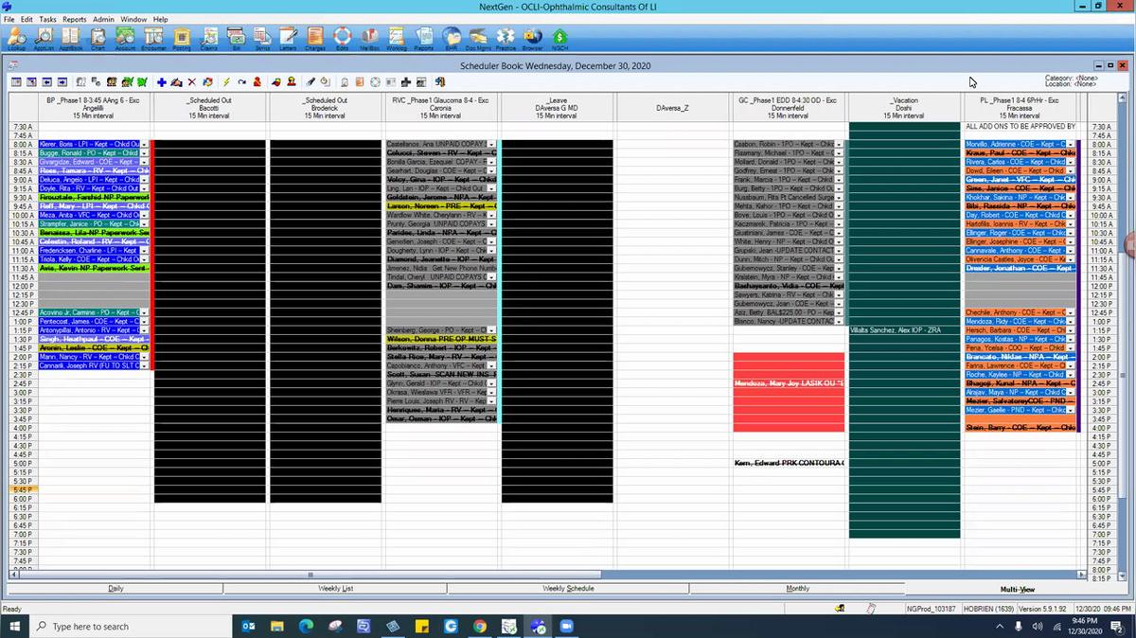Open the Worklog icon
Image resolution: width=1136 pixels, height=638 pixels.
(398, 38)
